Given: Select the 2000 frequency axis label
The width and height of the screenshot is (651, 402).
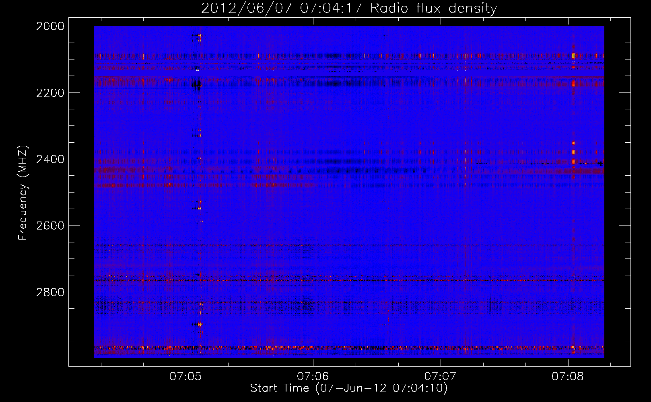Looking at the screenshot, I should click(50, 26).
